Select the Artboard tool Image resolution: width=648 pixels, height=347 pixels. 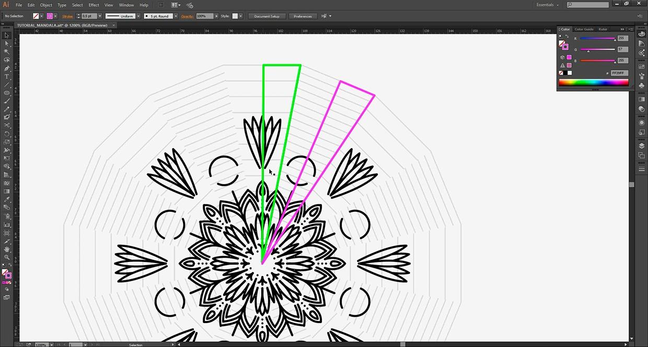tap(7, 232)
